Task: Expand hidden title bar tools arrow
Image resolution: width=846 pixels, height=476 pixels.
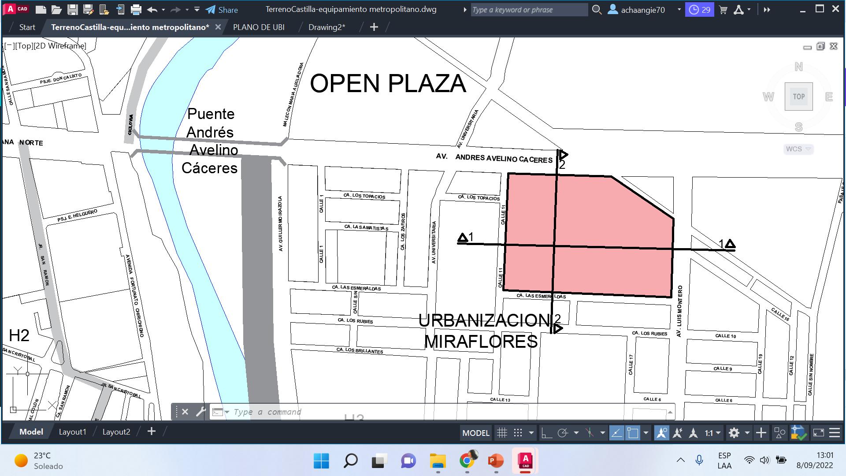Action: point(767,10)
